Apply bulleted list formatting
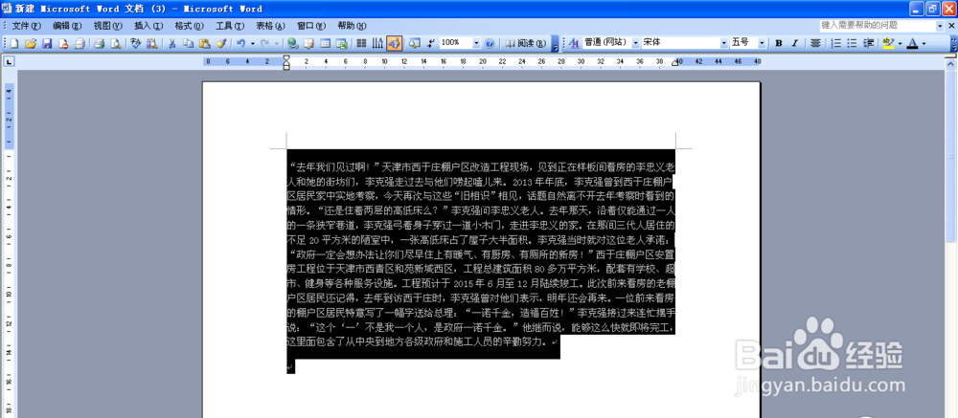The height and width of the screenshot is (418, 958). (853, 43)
